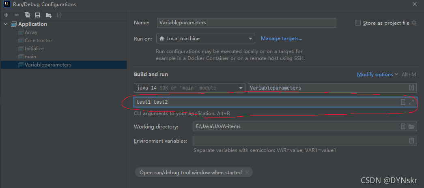This screenshot has height=188, width=424.
Task: Click the Environment variables label
Action: click(x=161, y=141)
